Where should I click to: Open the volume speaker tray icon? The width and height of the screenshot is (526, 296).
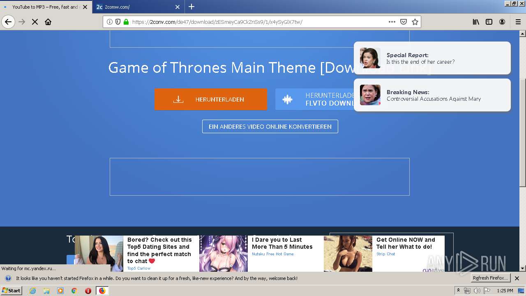pyautogui.click(x=477, y=291)
